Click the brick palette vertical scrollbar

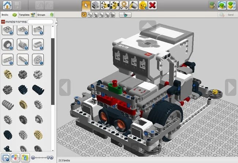(53, 71)
